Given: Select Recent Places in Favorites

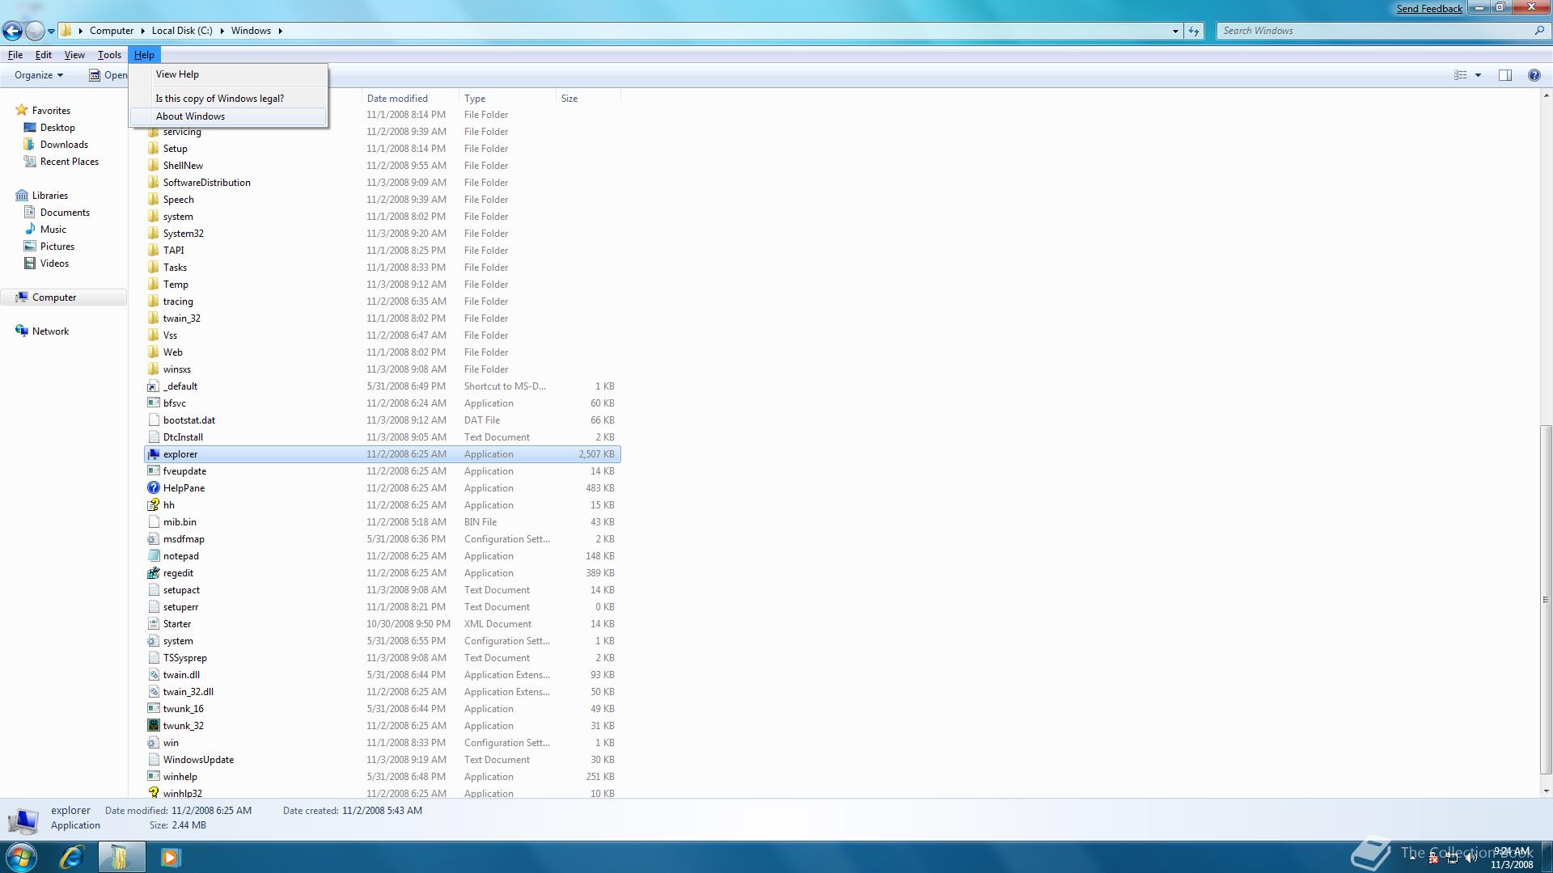Looking at the screenshot, I should (69, 162).
